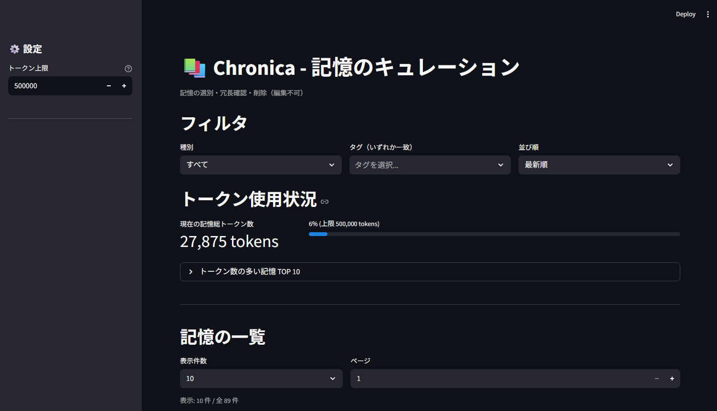Screen dimensions: 717x411
Task: Click the chevron icon on the 種別 selector
Action: point(332,164)
